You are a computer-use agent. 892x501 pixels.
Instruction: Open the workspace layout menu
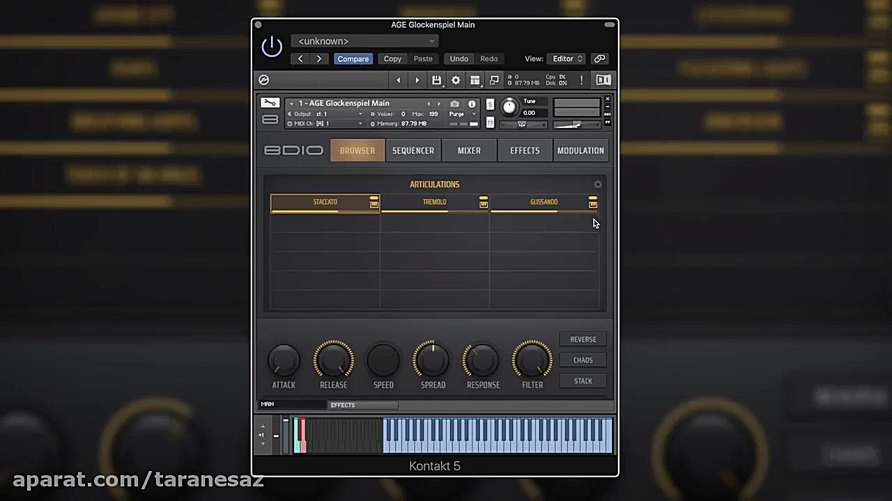[x=475, y=80]
